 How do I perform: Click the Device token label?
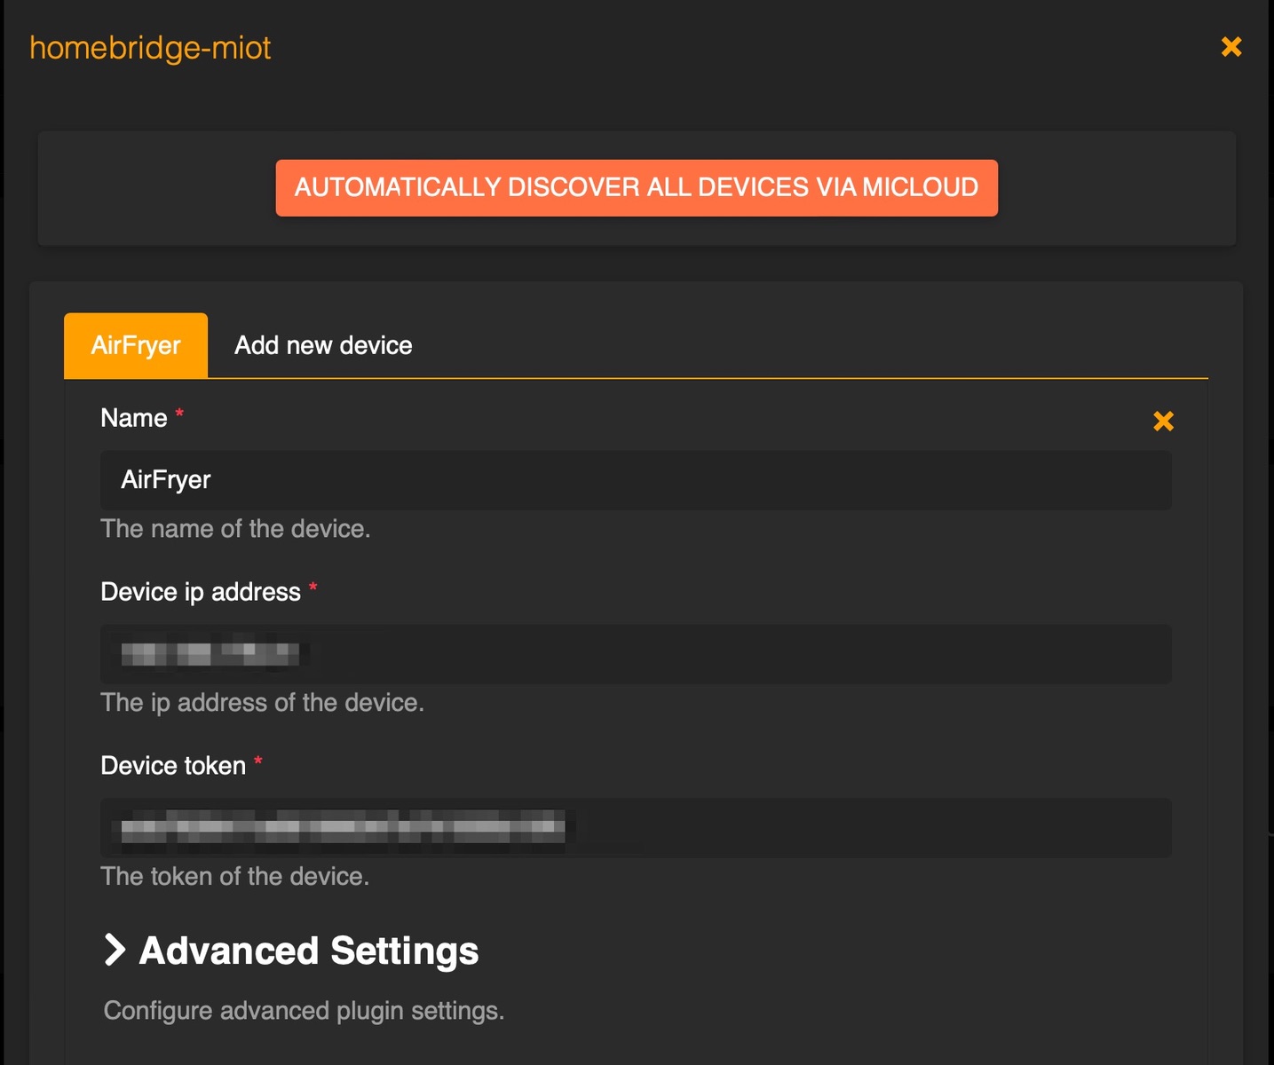[173, 766]
